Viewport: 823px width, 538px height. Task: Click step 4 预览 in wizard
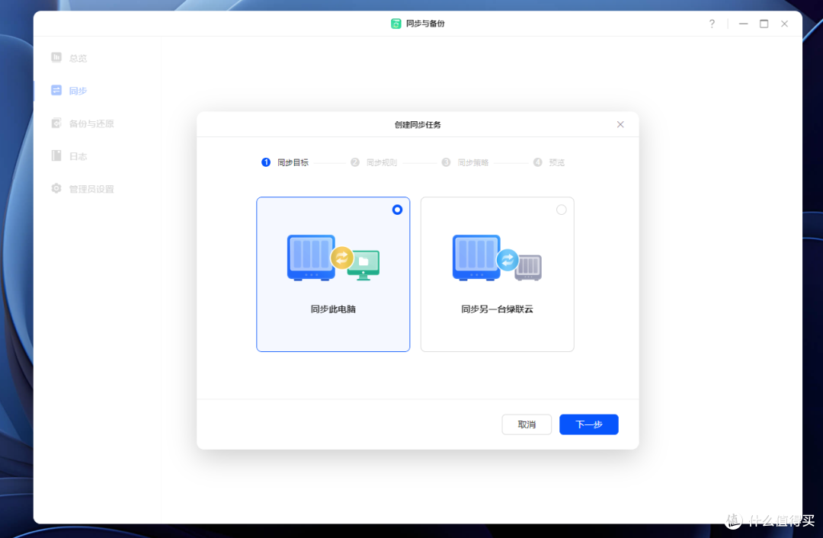[549, 162]
